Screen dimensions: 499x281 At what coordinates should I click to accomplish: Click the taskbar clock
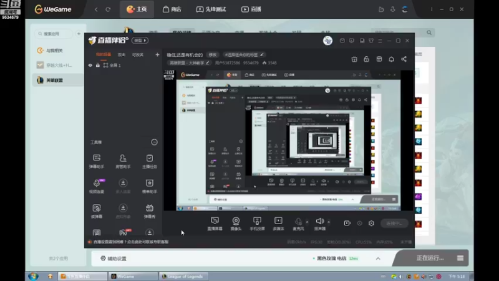click(x=457, y=276)
